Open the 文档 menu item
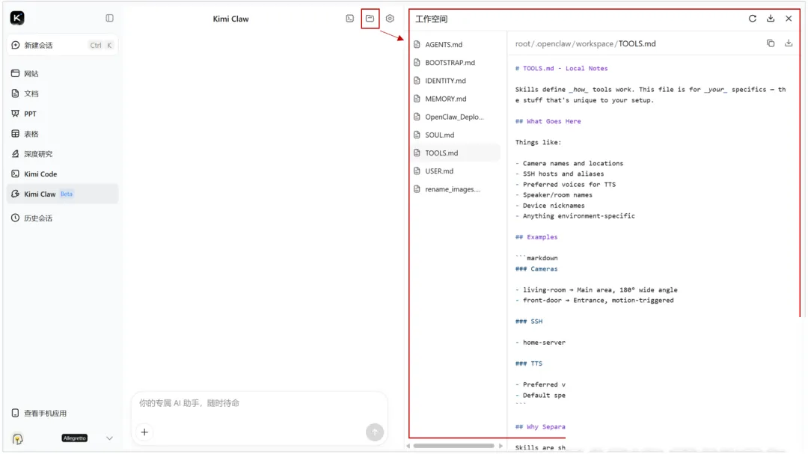The width and height of the screenshot is (808, 454). point(62,93)
